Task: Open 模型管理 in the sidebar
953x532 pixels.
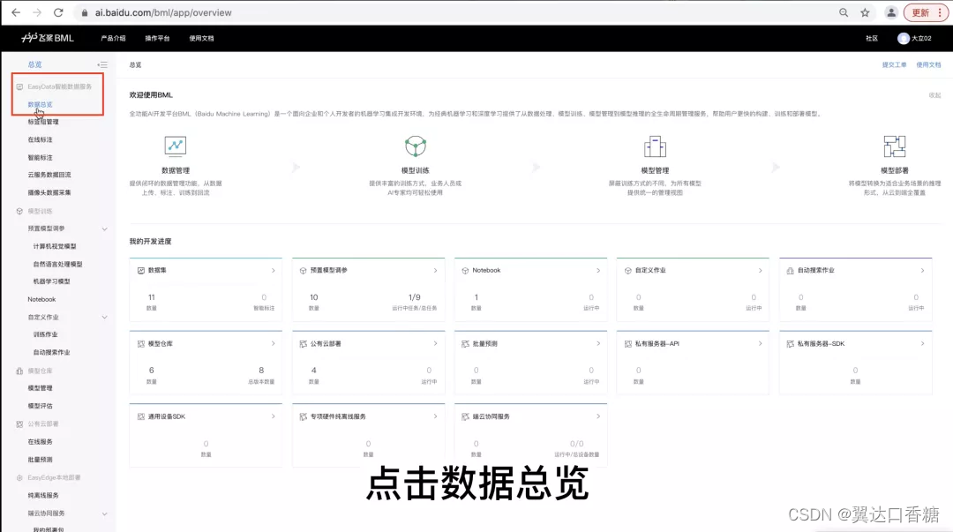Action: [x=40, y=388]
